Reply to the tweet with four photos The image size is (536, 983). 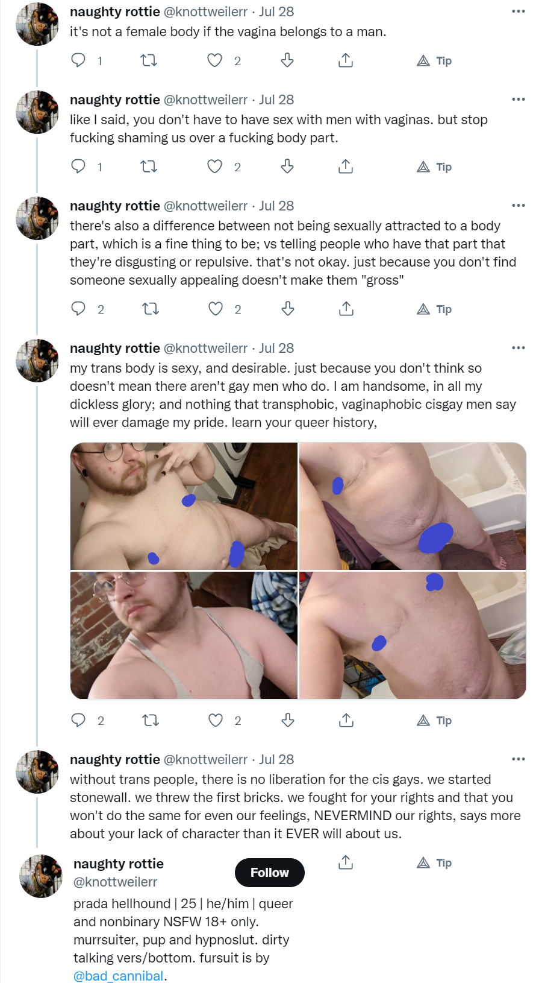click(79, 720)
